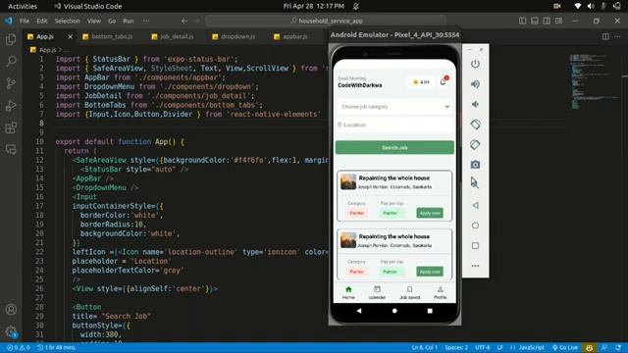Close the App.js tab
The height and width of the screenshot is (353, 628).
(x=70, y=36)
